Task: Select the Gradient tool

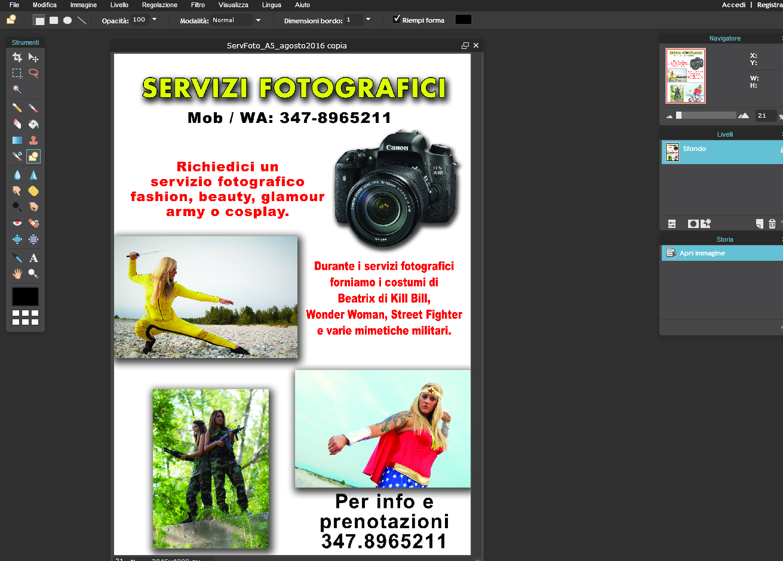Action: [x=17, y=140]
